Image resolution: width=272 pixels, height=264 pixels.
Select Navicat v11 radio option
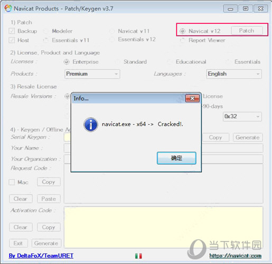pyautogui.click(x=112, y=31)
